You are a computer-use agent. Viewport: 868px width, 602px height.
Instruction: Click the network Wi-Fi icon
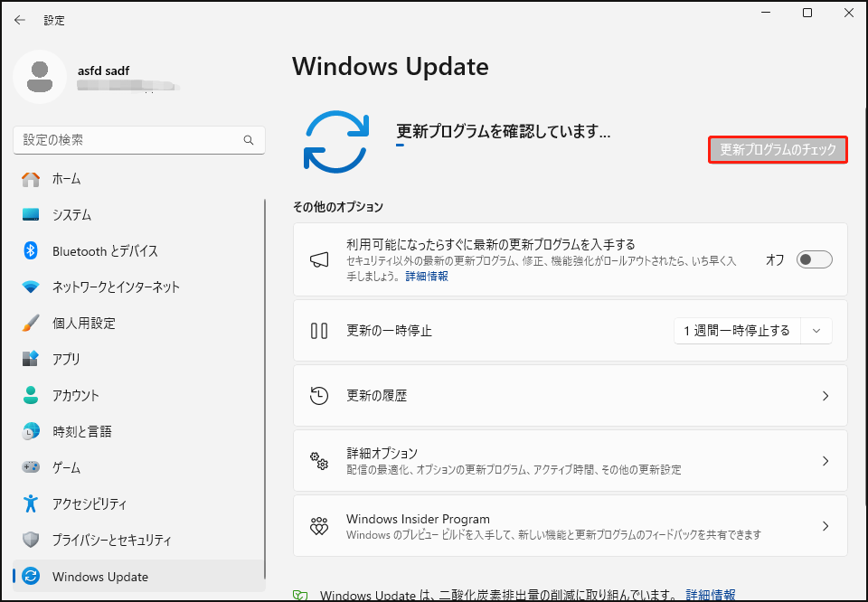pos(31,287)
